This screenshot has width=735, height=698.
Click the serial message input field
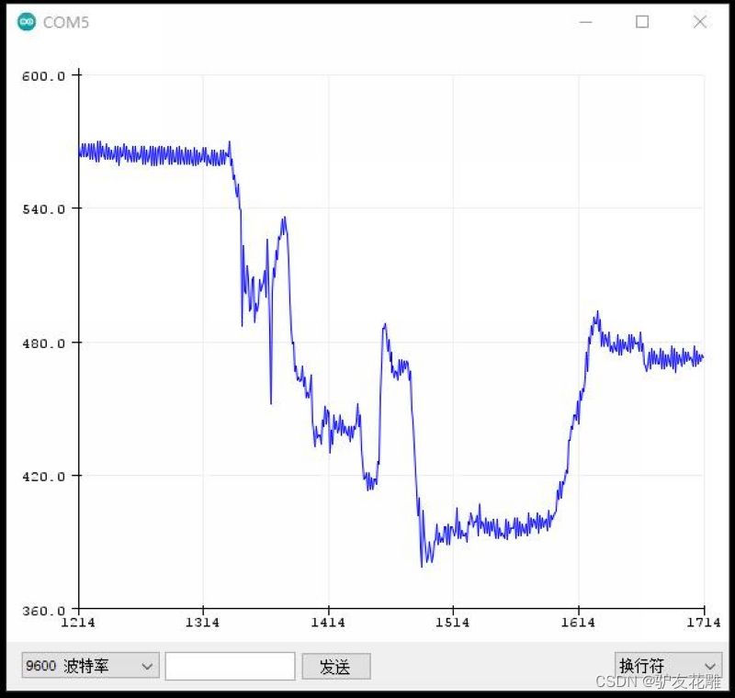coord(231,666)
